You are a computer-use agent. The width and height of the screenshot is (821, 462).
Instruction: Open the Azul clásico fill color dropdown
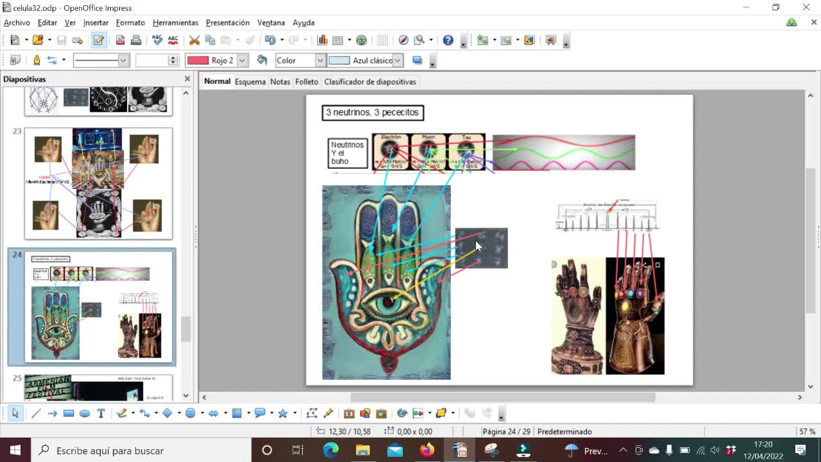pyautogui.click(x=398, y=60)
